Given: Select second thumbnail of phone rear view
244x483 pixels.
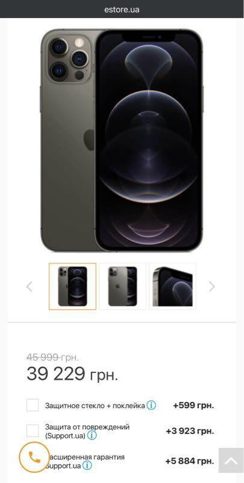Looking at the screenshot, I should click(x=123, y=286).
